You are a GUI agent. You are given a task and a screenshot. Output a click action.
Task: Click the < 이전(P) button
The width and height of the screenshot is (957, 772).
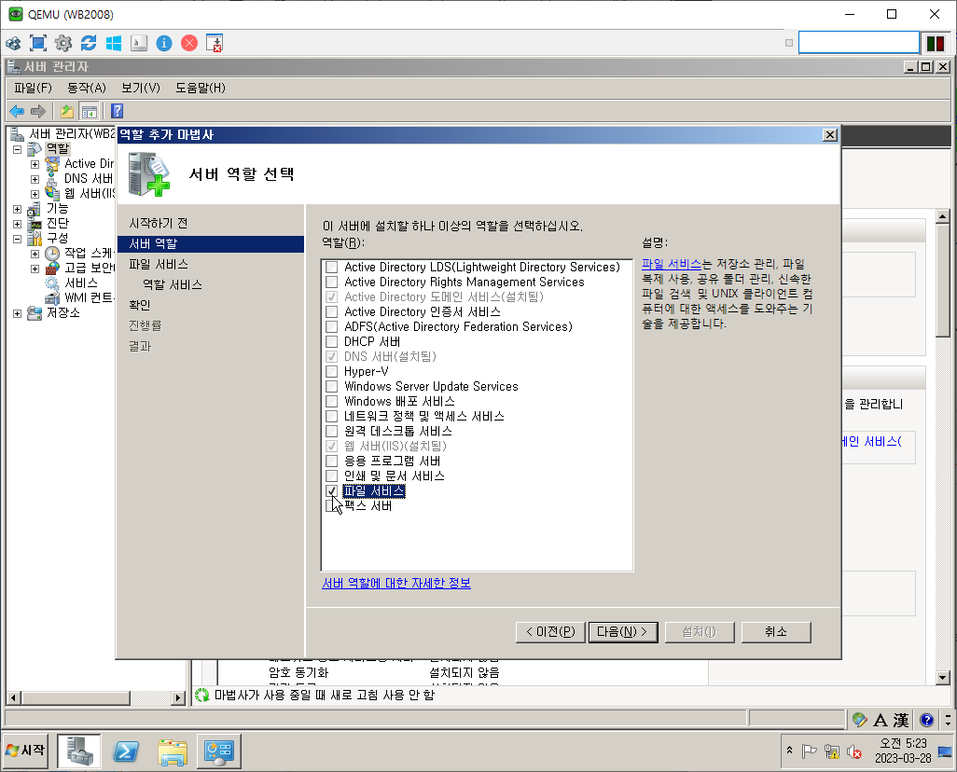pyautogui.click(x=550, y=632)
